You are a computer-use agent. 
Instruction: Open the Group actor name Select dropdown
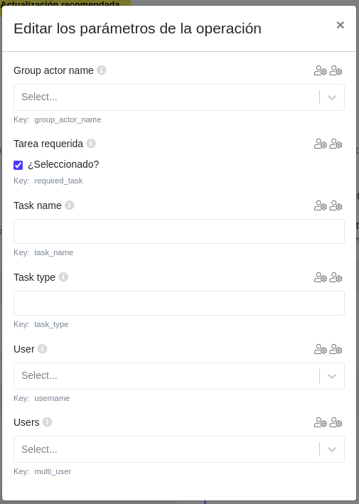pos(179,97)
